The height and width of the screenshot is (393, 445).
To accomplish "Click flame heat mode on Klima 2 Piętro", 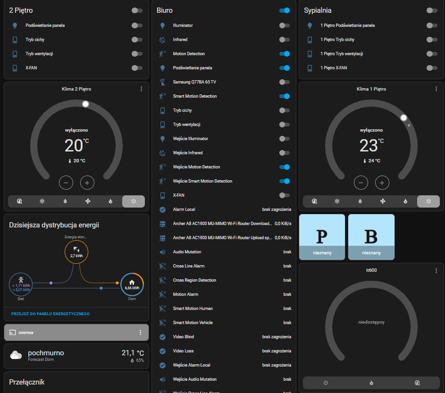I will point(110,201).
